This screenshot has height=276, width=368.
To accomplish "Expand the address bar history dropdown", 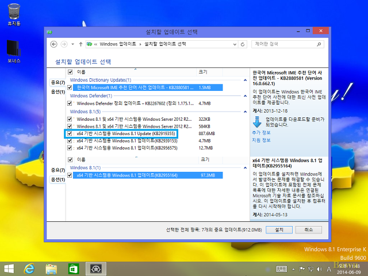I will [x=235, y=44].
